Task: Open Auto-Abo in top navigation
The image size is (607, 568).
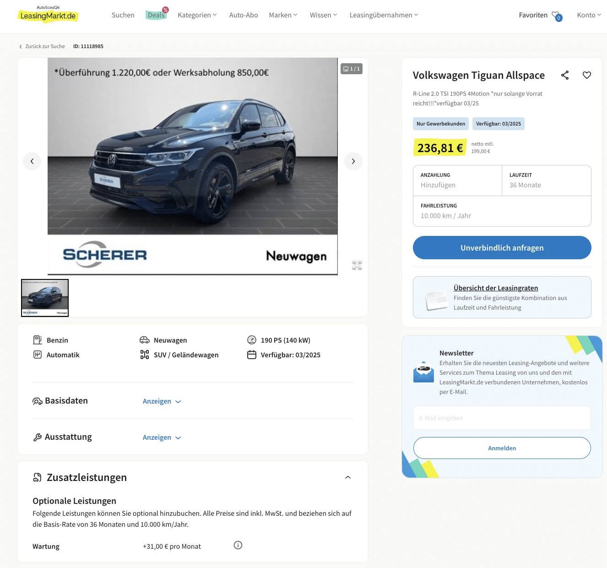Action: 244,15
